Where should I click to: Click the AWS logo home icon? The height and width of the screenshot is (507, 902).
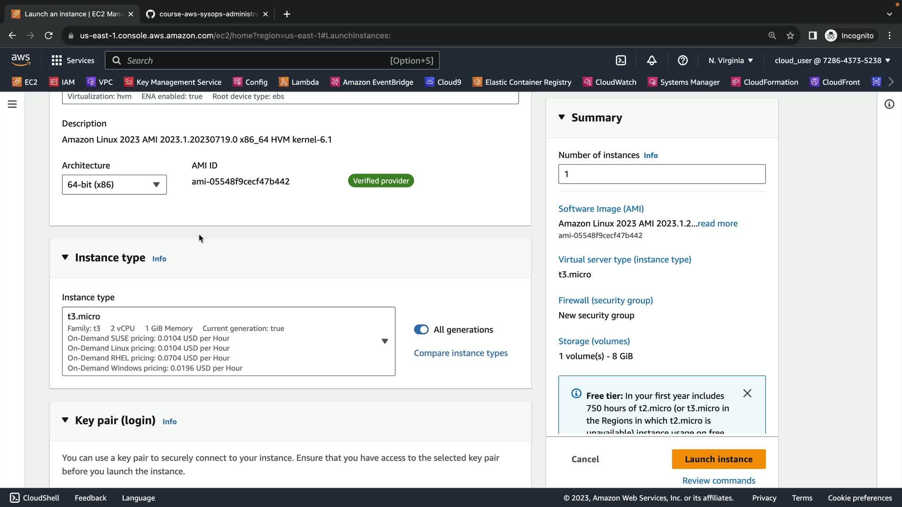pos(21,60)
